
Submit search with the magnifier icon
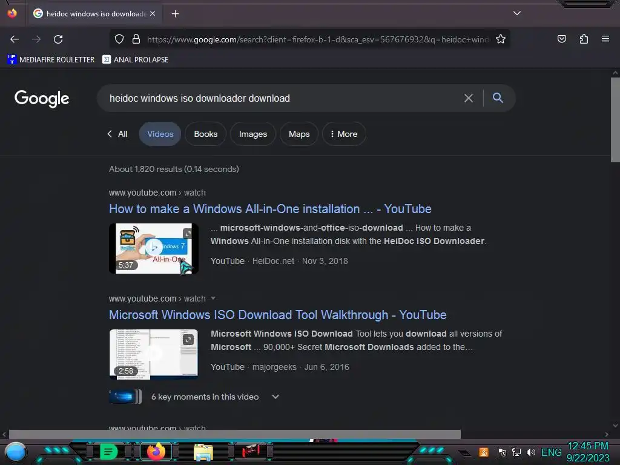pos(498,97)
